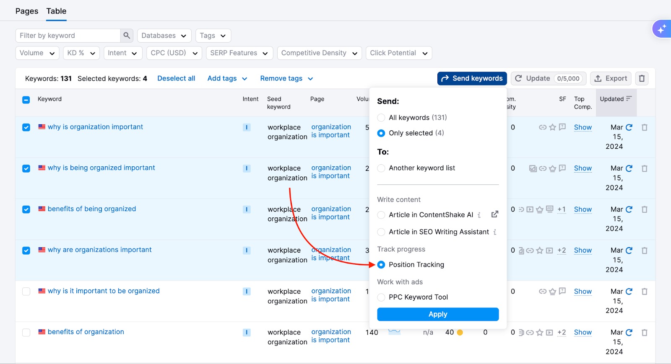Viewport: 671px width, 364px height.
Task: Click the AI sparkle assistant icon
Action: pos(662,29)
